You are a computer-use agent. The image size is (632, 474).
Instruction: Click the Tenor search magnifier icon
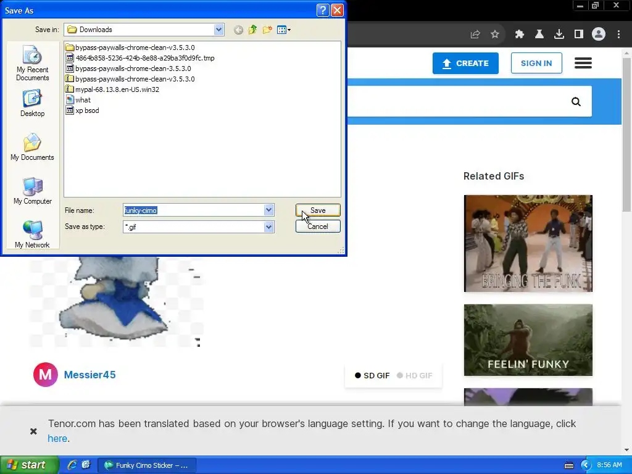click(576, 102)
